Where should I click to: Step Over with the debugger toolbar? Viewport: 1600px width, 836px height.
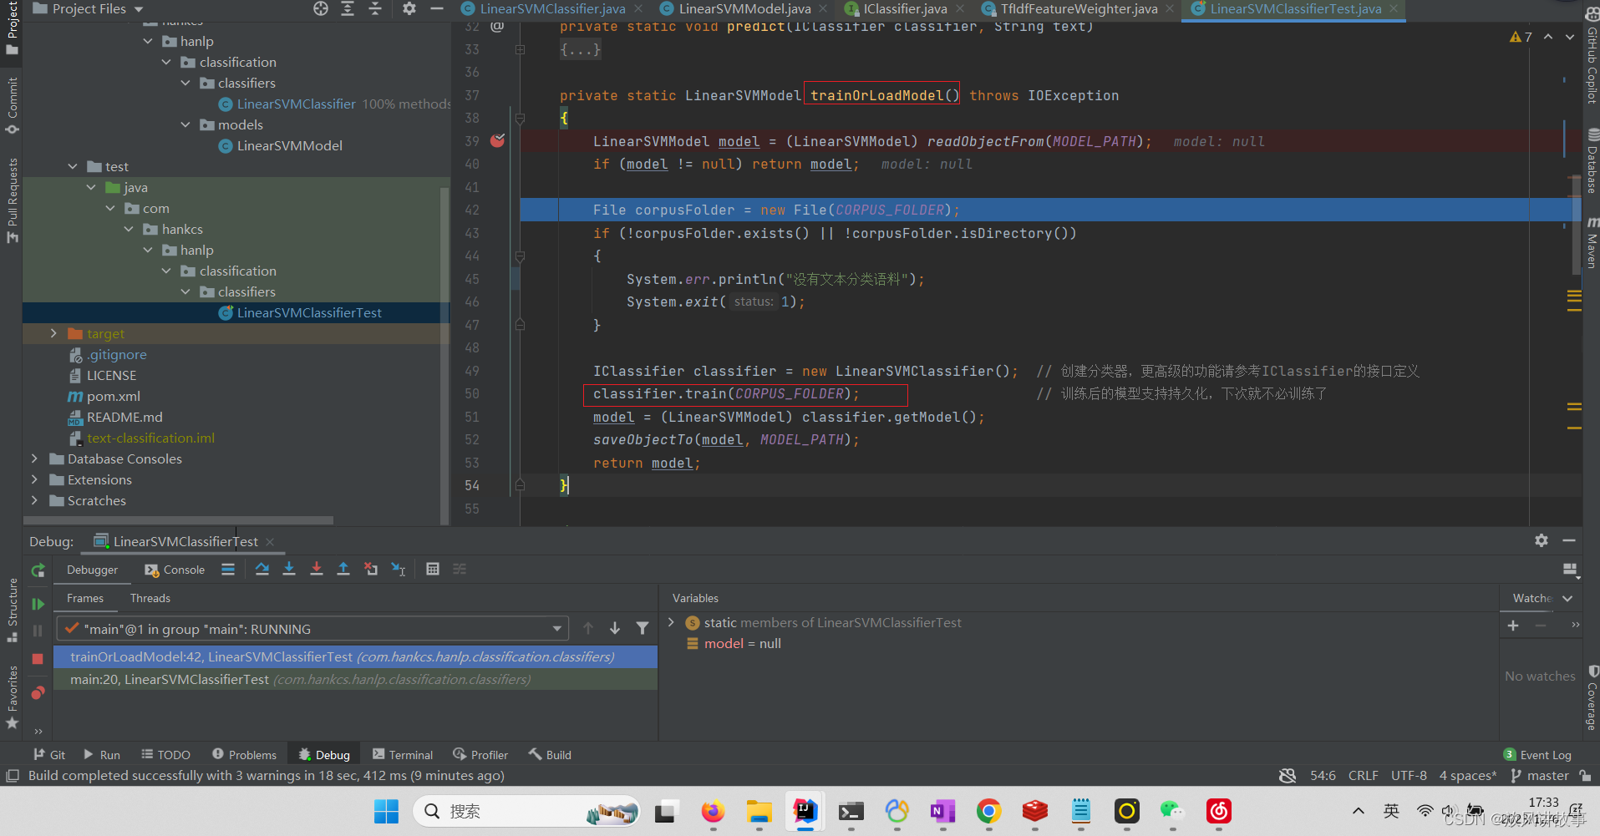click(x=262, y=570)
